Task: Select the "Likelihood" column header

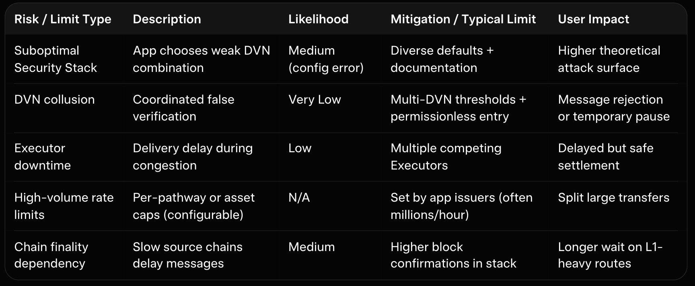Action: coord(318,19)
